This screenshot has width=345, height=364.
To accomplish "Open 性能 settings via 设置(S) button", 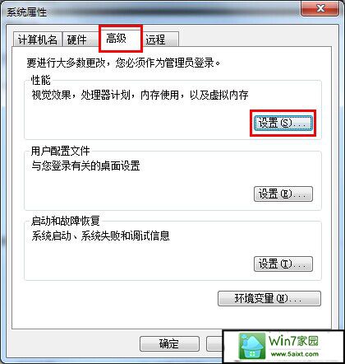I will pyautogui.click(x=283, y=123).
